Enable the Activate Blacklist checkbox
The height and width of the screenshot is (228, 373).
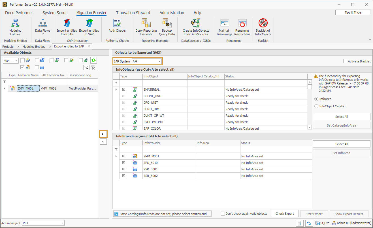point(345,61)
